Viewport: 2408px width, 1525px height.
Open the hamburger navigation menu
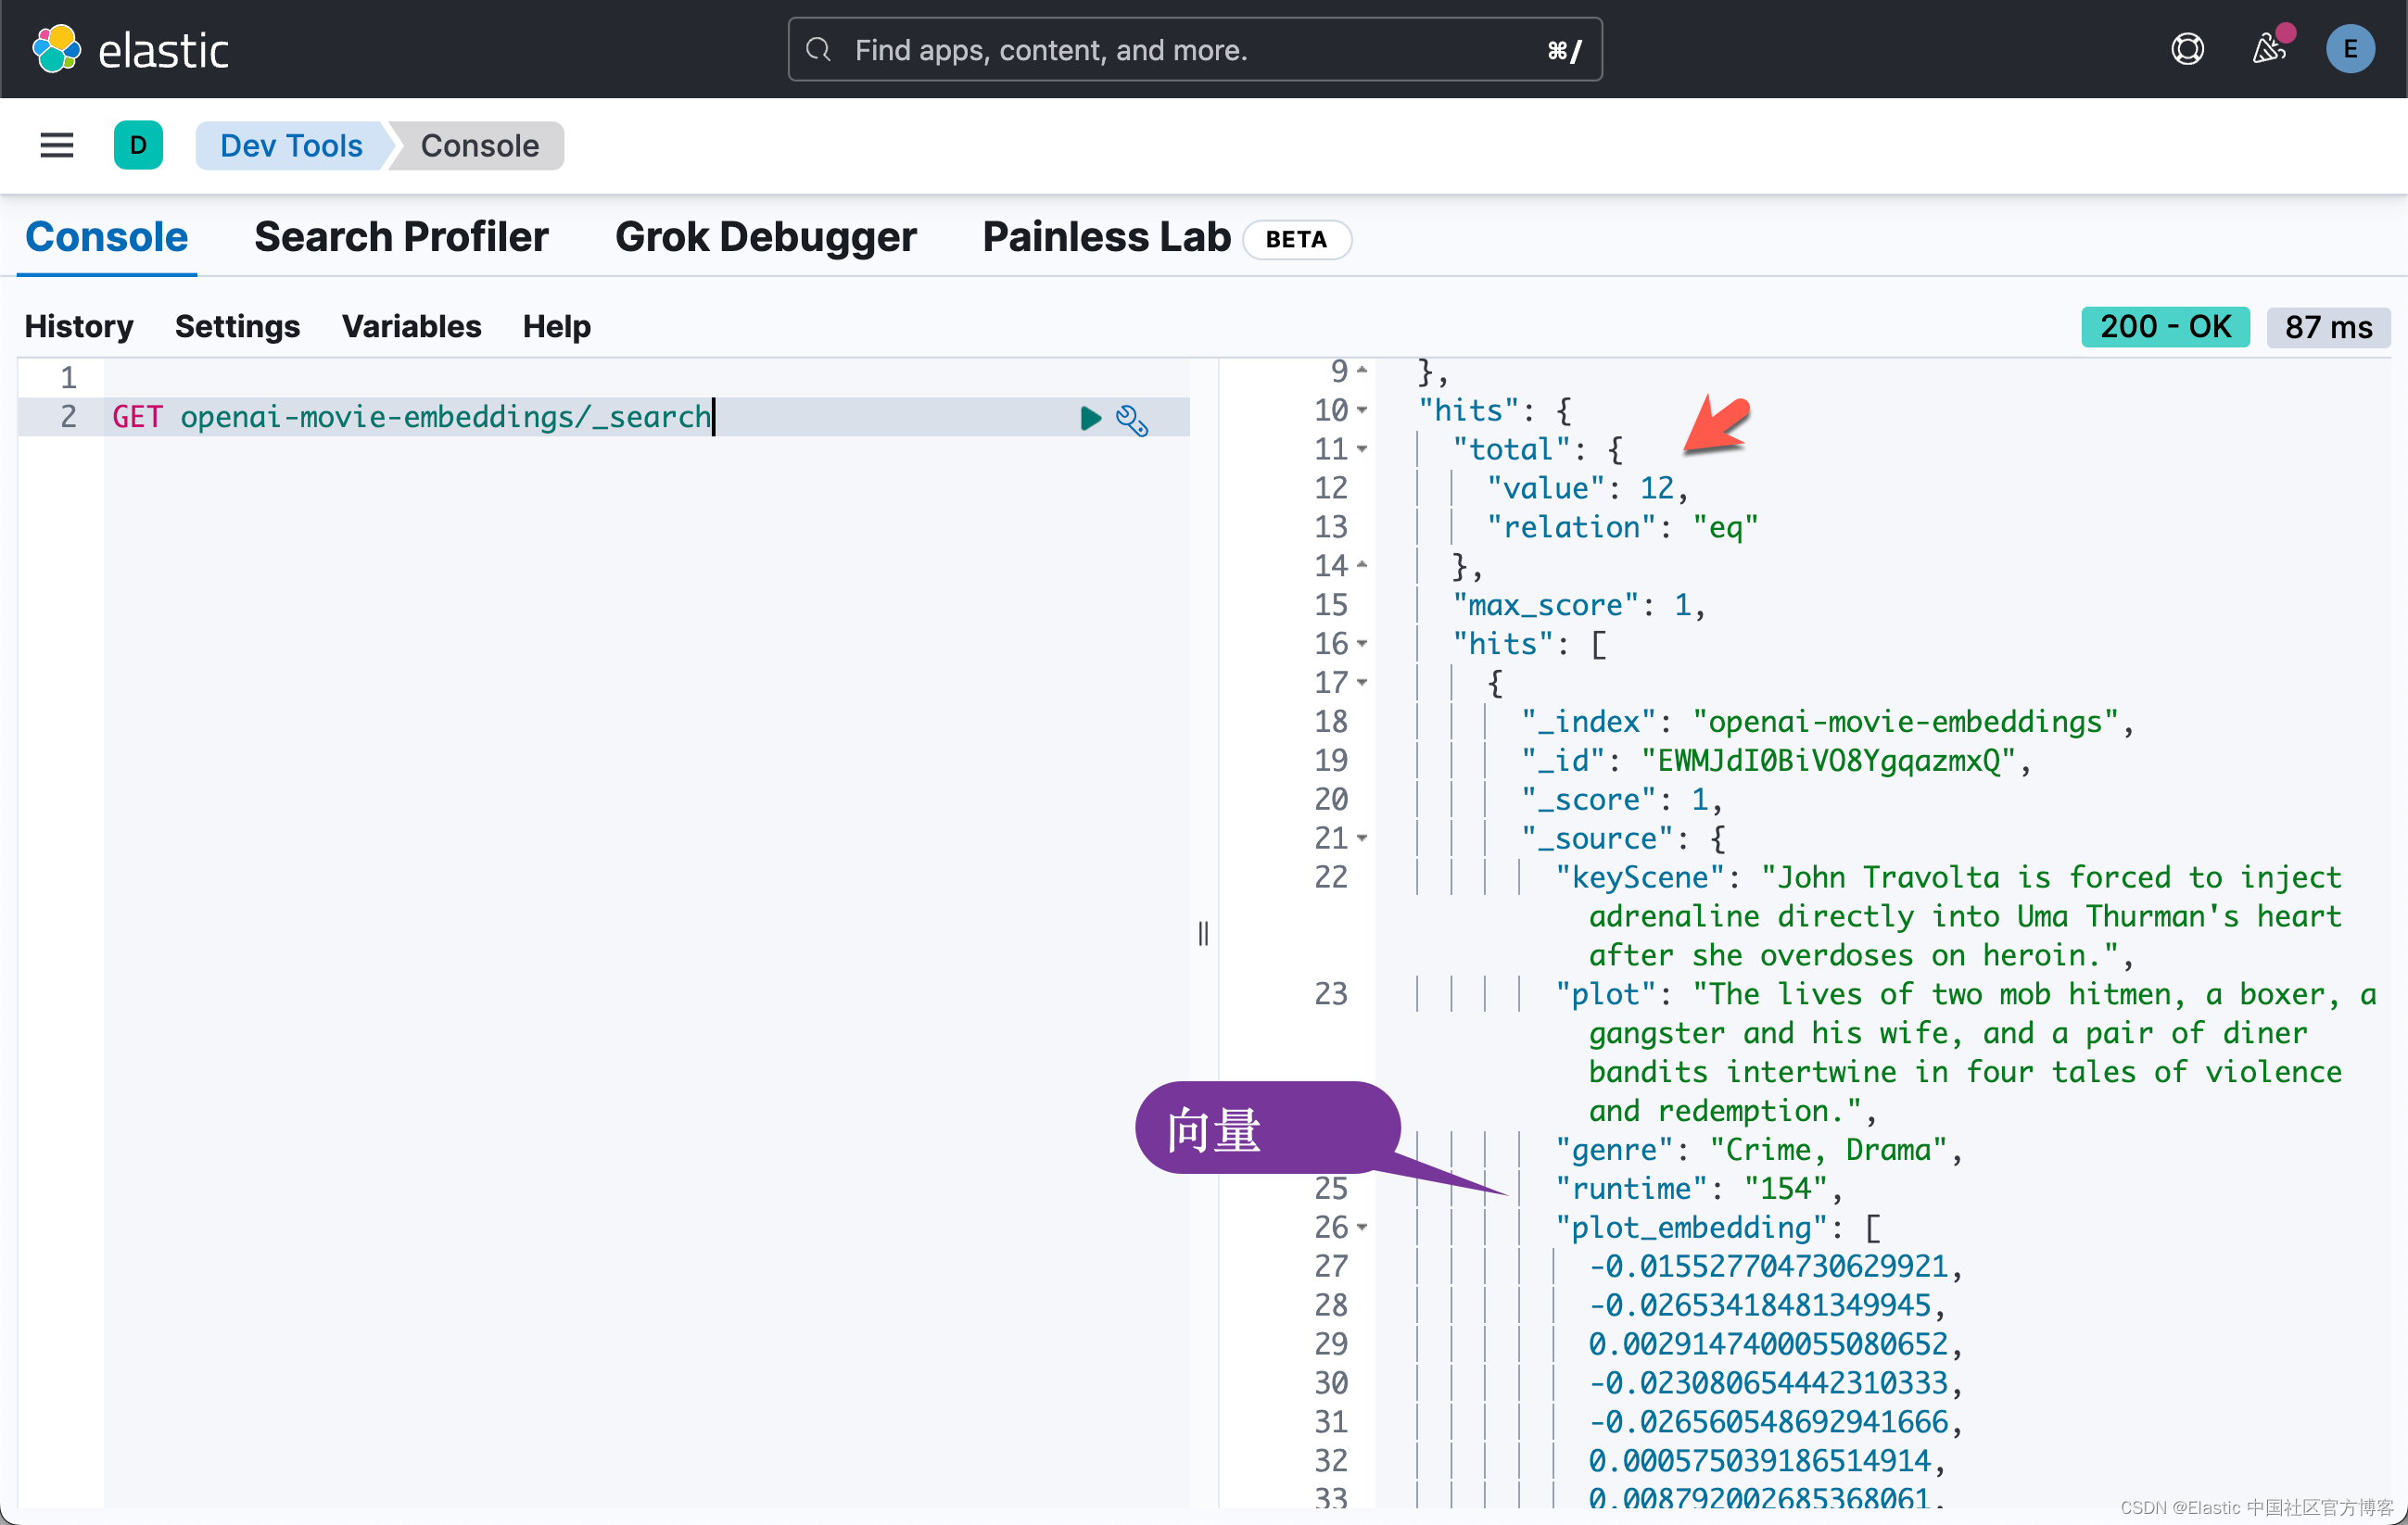coord(56,145)
